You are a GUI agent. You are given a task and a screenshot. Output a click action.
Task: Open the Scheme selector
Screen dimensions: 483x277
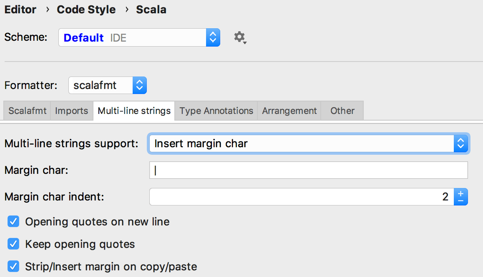tap(133, 37)
